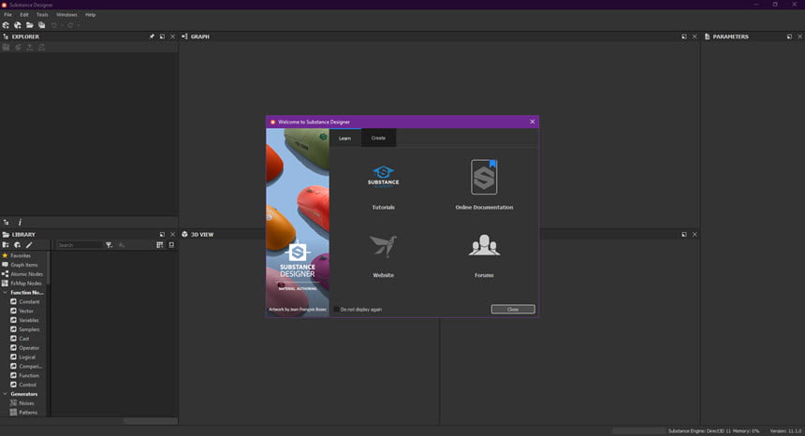Select FxMap Nodes in the Library

(25, 283)
